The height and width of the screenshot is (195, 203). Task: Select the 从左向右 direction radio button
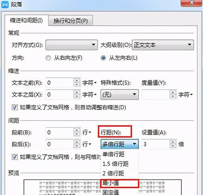[x=103, y=58]
